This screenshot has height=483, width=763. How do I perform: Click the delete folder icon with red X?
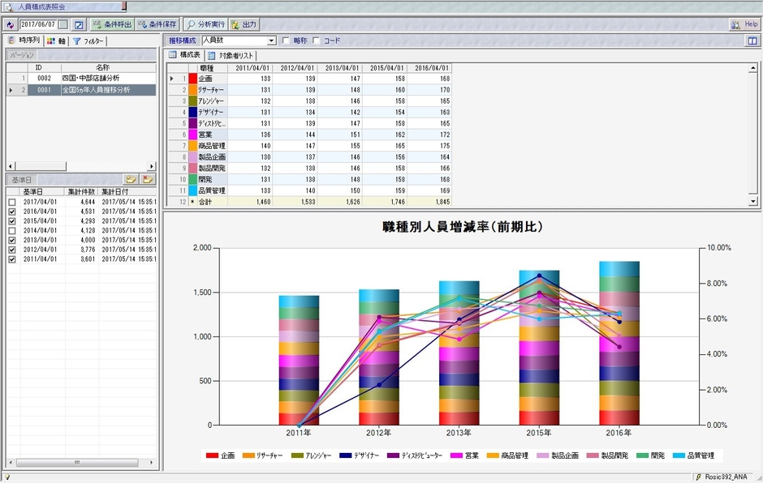coord(147,178)
